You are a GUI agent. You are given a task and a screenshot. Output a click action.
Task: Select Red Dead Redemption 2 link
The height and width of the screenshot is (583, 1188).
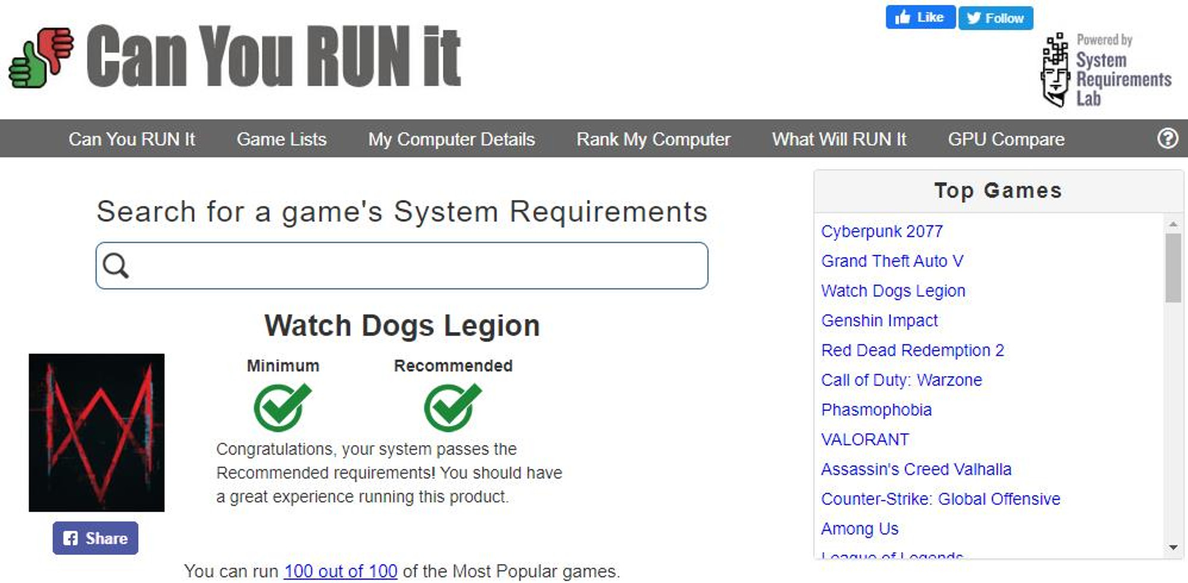[x=912, y=350]
